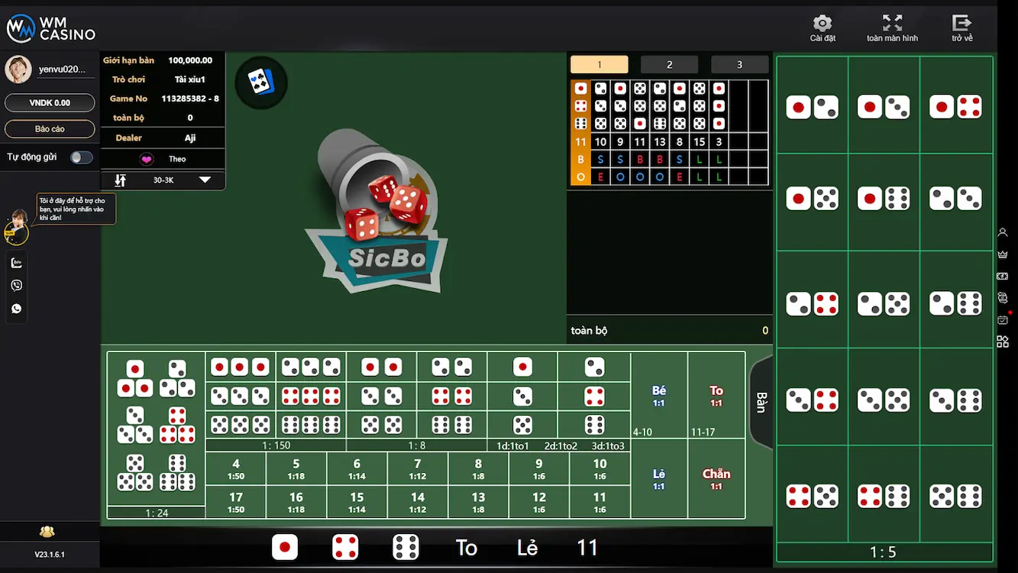Viewport: 1018px width, 573px height.
Task: Bet on total 5 paying 1:18
Action: click(x=296, y=469)
